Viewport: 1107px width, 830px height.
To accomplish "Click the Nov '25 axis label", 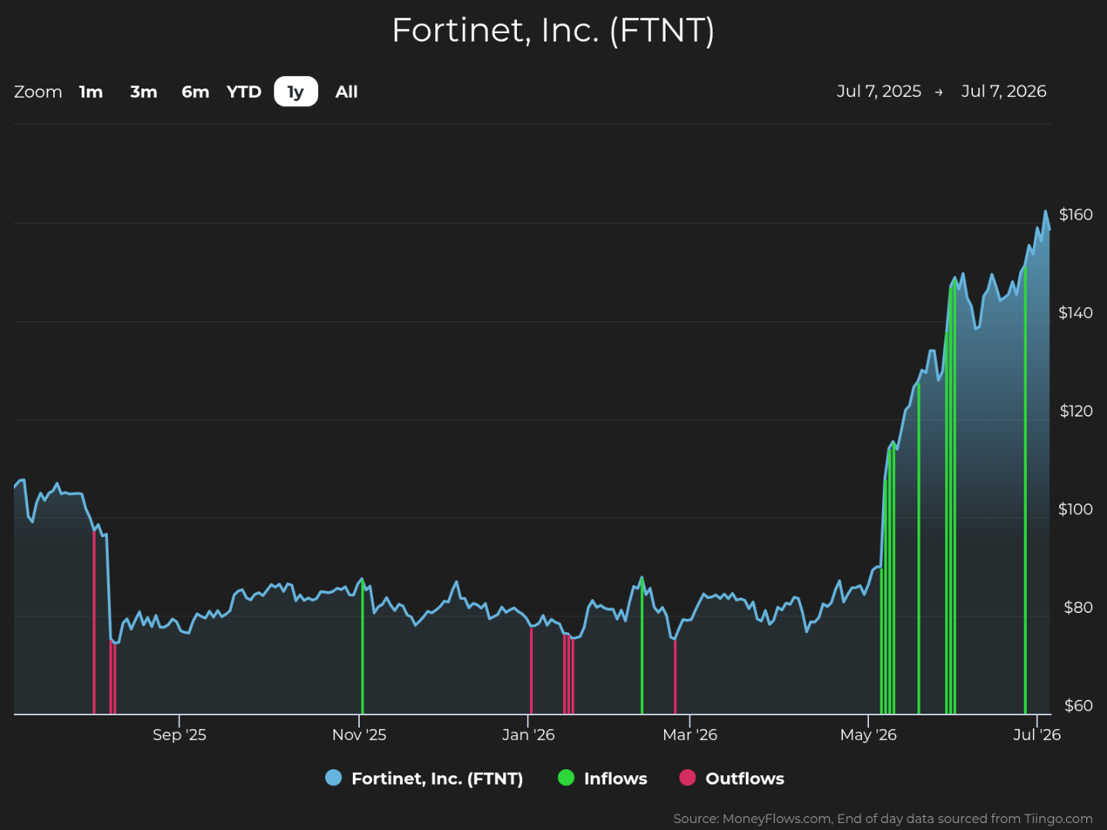I will 359,735.
